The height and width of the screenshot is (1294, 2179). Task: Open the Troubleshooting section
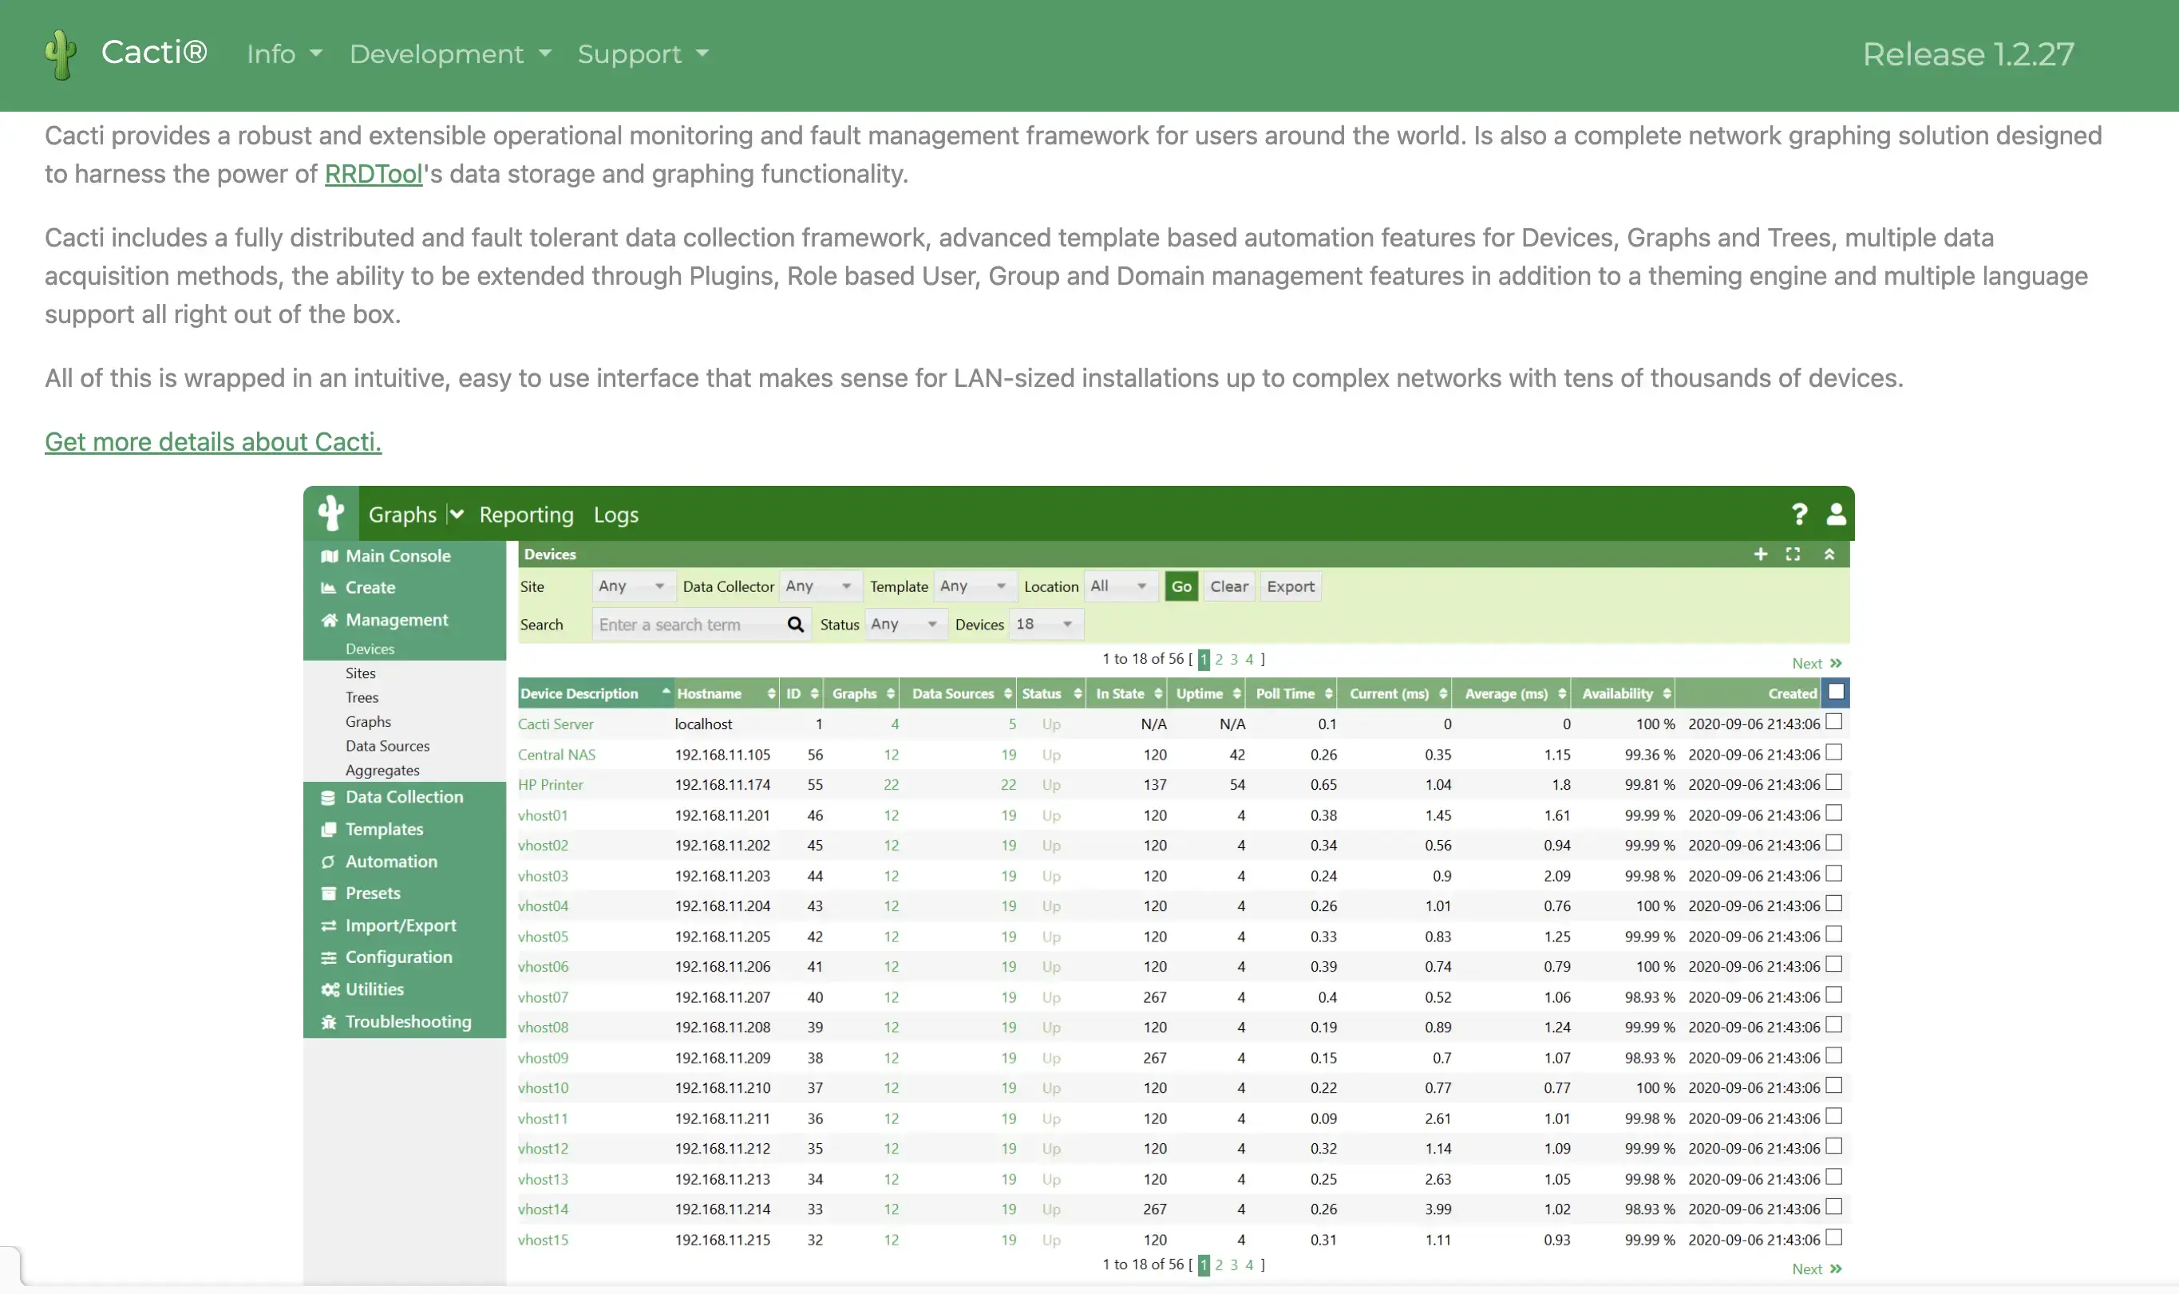click(407, 1020)
